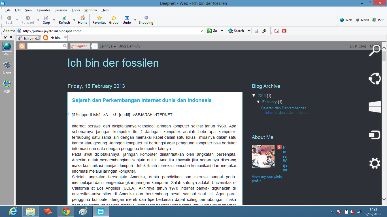Open the Settings charm on the right
Viewport: 387px width, 217px height.
tap(375, 163)
